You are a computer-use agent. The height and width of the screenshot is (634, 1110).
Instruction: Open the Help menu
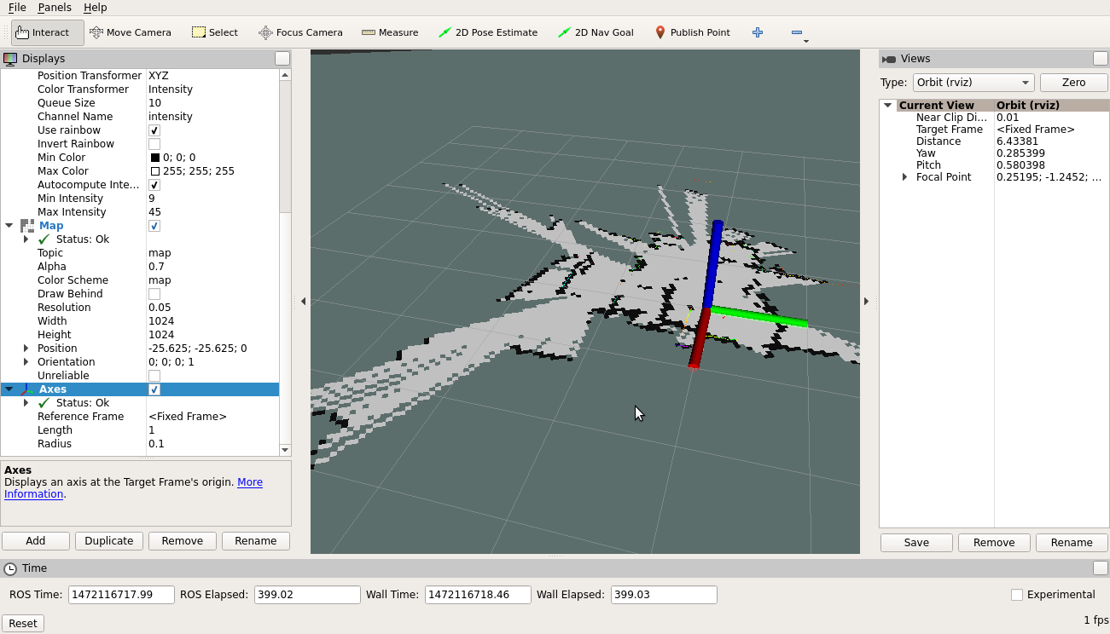point(96,7)
